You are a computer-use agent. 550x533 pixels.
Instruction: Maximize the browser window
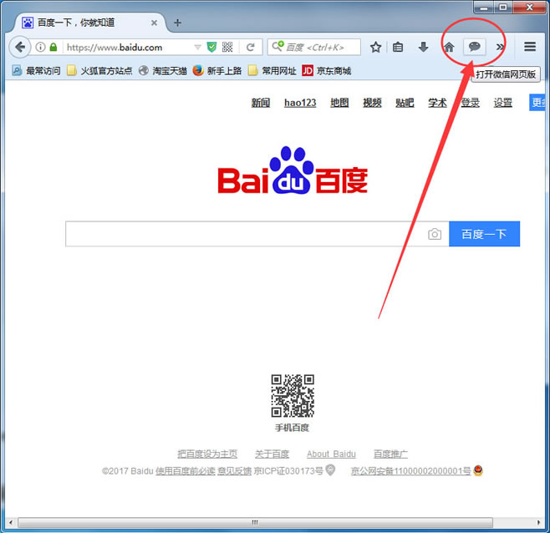point(503,7)
